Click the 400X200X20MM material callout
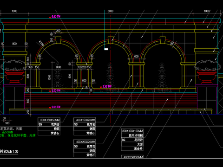Screen dimensions: 223x167 click(x=85, y=141)
